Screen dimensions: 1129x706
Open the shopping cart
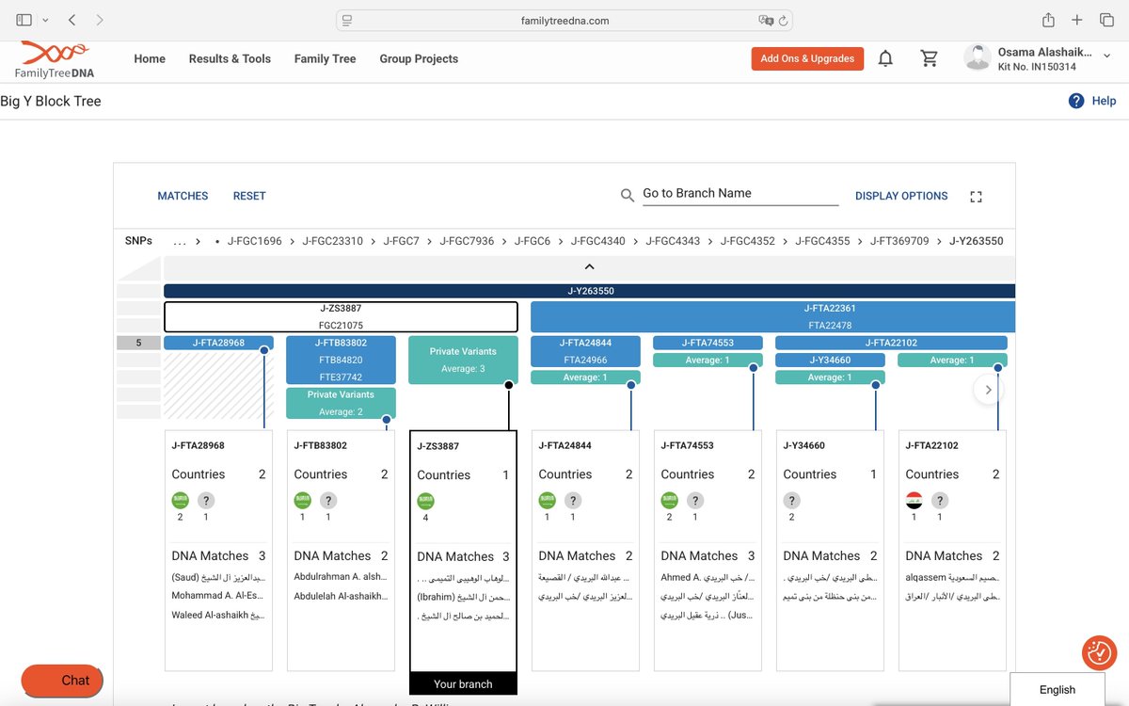[x=930, y=58]
